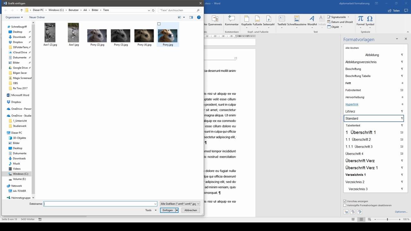Open the Formel equation tool
The width and height of the screenshot is (411, 231).
(x=360, y=20)
